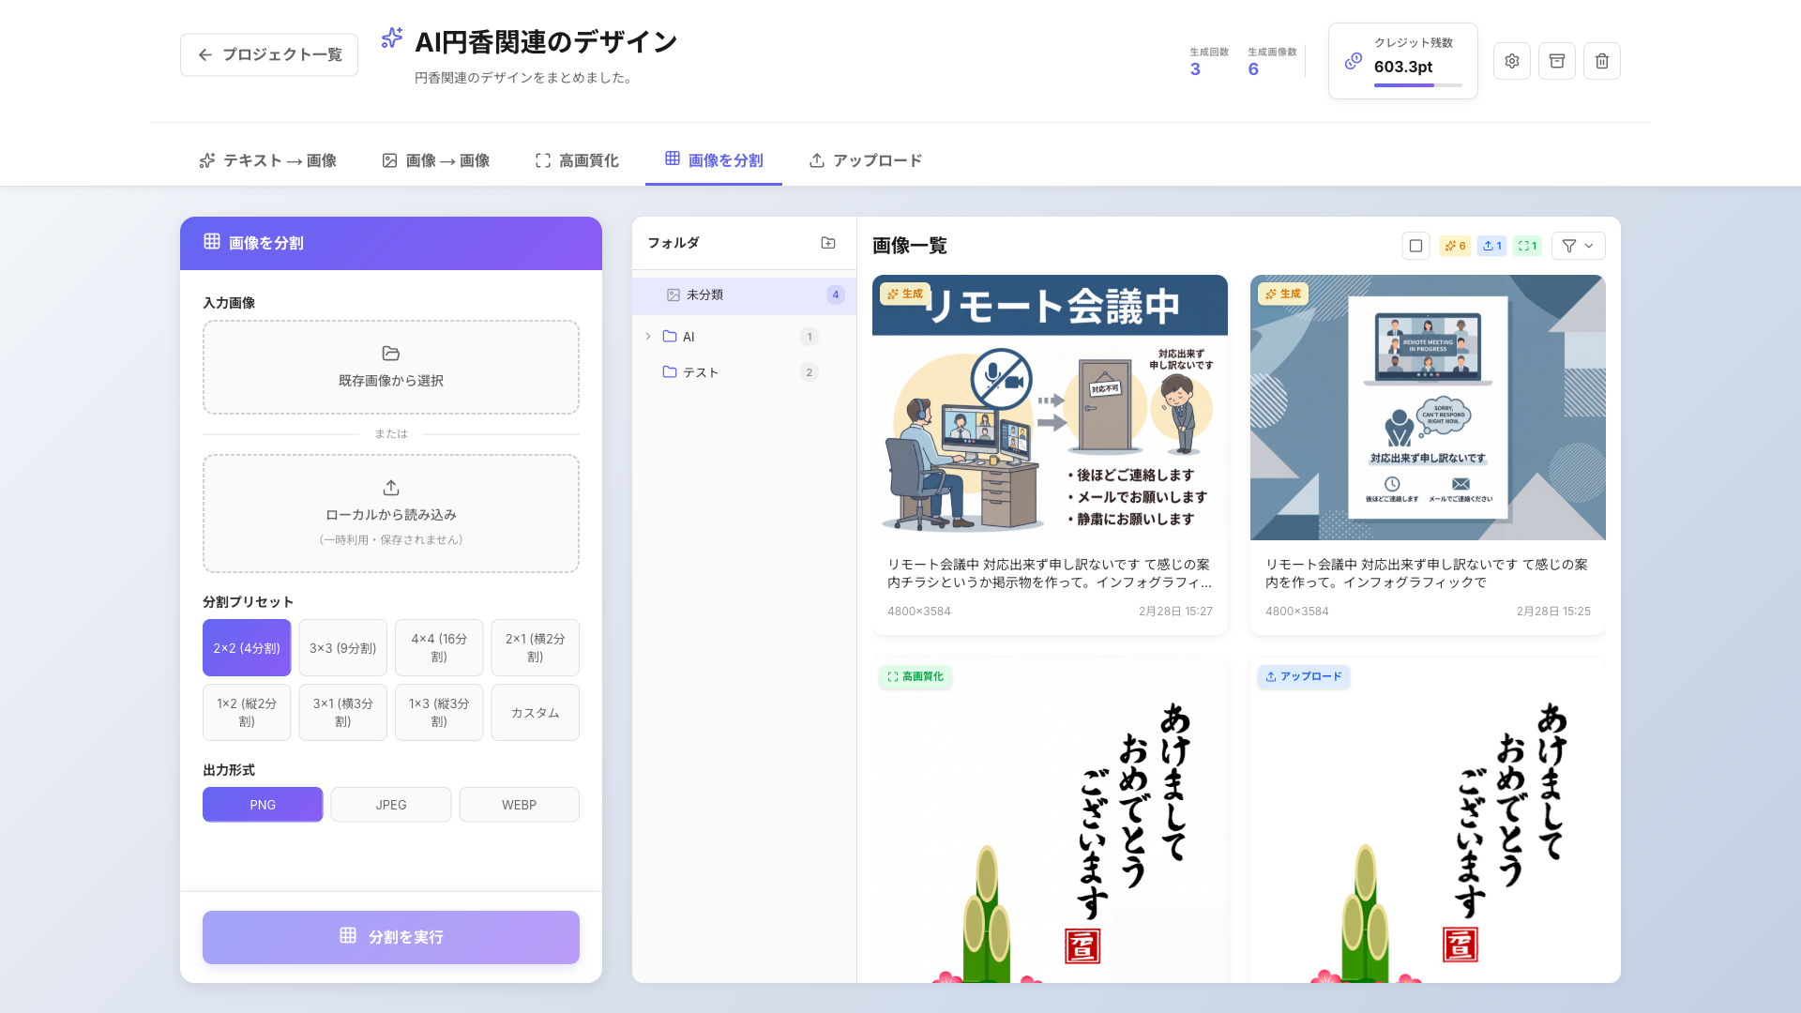Select the 1×3 (縦3分割) preset
This screenshot has width=1801, height=1013.
439,712
